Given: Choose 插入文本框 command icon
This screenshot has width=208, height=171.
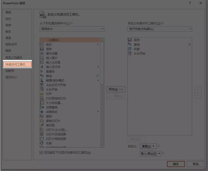Looking at the screenshot, I should (x=42, y=62).
